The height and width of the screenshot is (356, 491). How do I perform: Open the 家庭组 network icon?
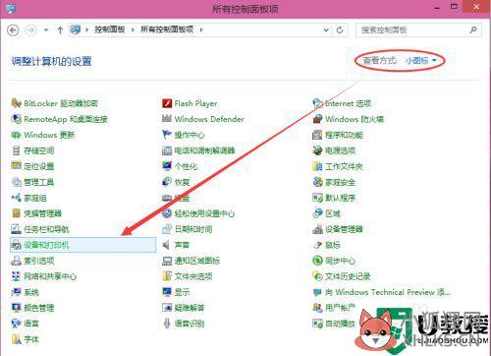(x=17, y=198)
